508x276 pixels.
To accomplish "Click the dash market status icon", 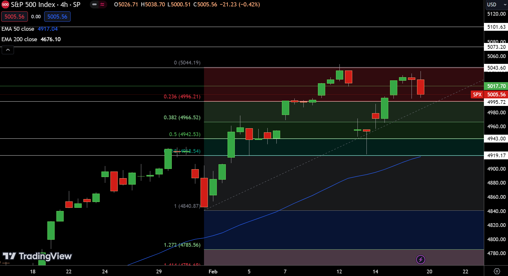I will click(94, 5).
